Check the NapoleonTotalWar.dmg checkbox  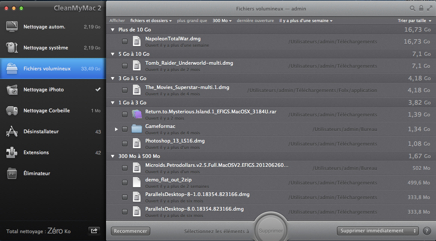[124, 42]
